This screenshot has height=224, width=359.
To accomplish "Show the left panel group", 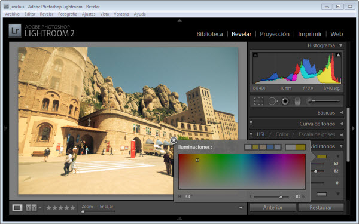I will pyautogui.click(x=5, y=128).
